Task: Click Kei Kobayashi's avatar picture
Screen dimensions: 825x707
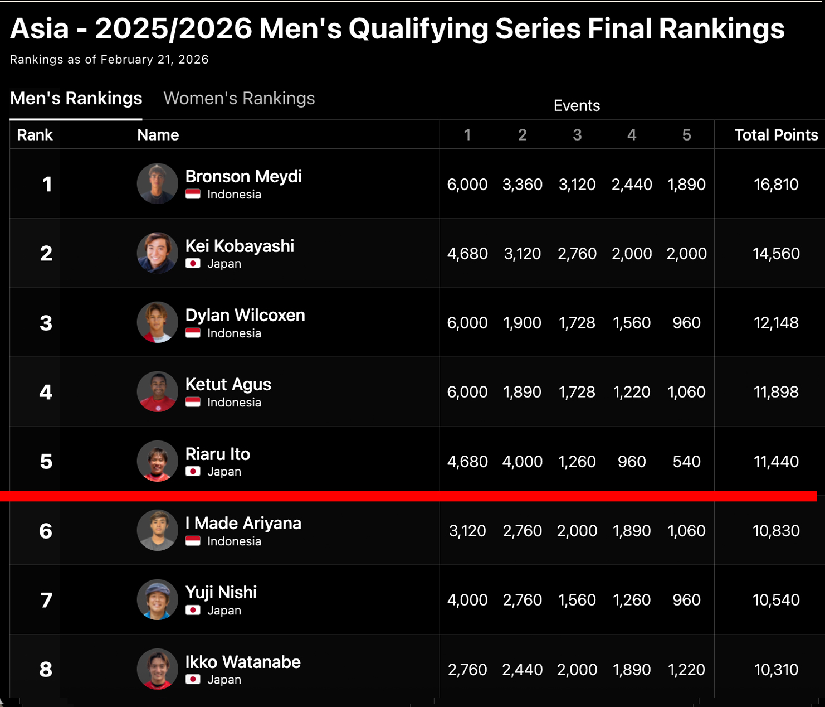Action: point(158,253)
